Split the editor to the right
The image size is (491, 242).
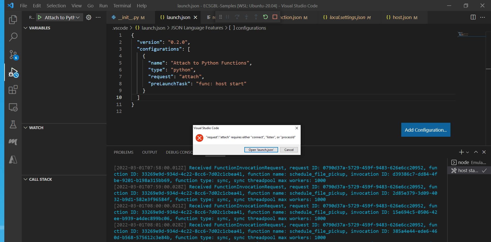[x=473, y=17]
